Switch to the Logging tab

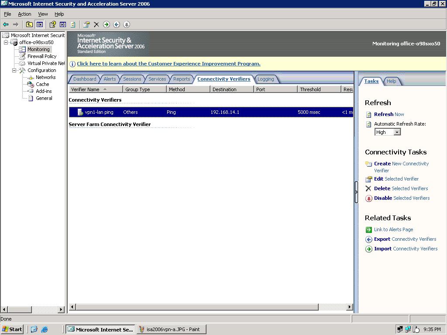tap(266, 79)
